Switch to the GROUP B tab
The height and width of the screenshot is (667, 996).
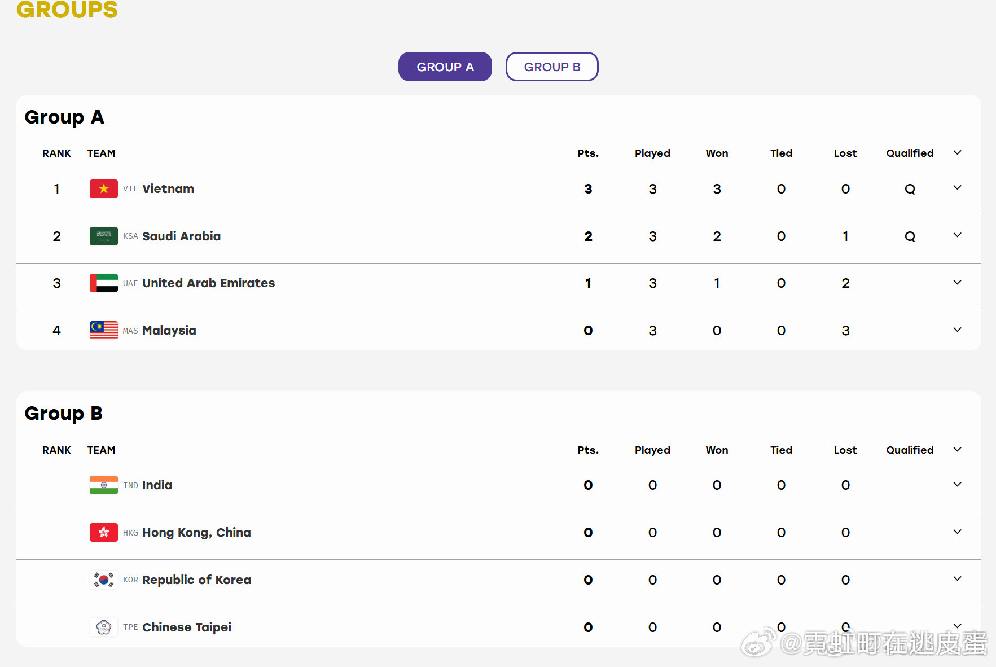coord(552,67)
